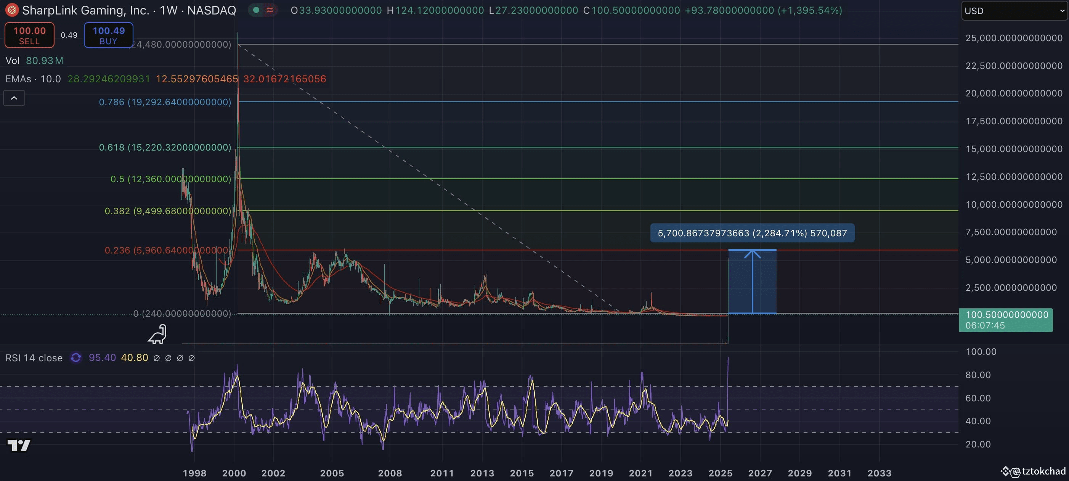
Task: Click 1998 on the time axis
Action: pos(195,473)
